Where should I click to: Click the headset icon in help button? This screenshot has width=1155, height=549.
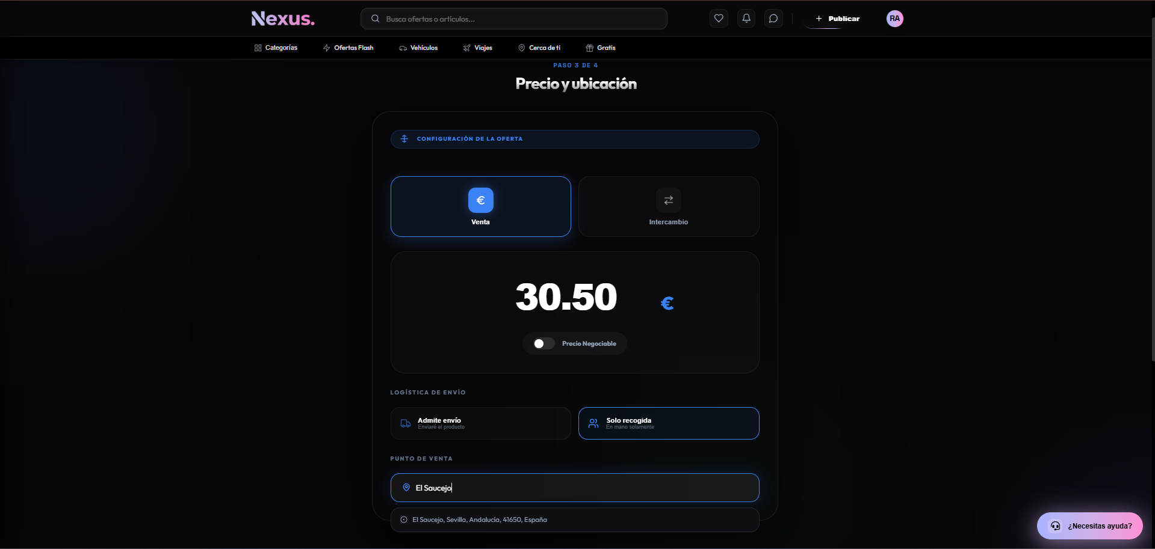tap(1055, 526)
